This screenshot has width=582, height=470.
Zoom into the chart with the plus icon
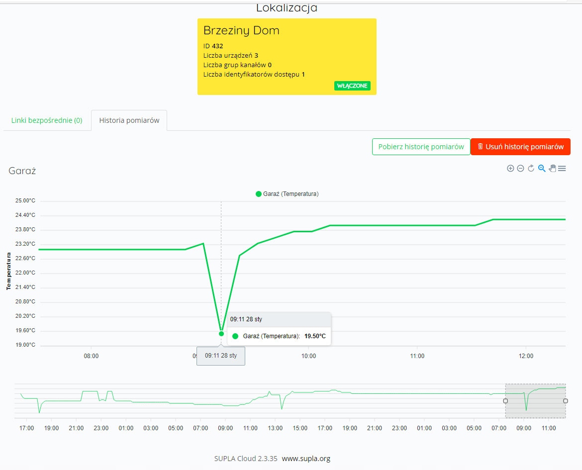pos(510,169)
